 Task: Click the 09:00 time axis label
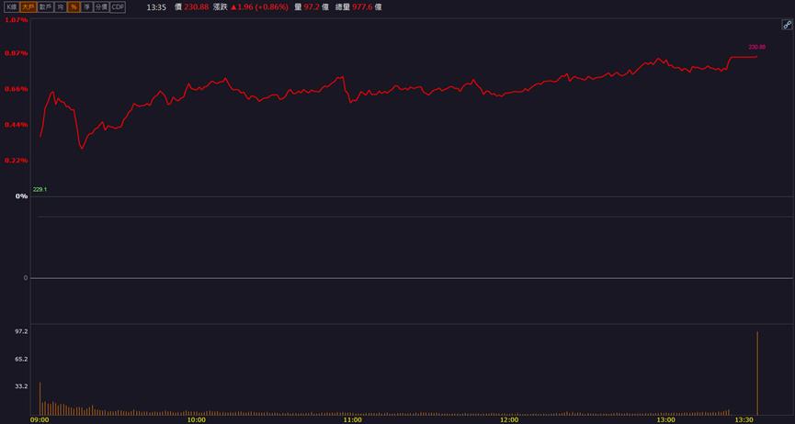click(x=40, y=420)
